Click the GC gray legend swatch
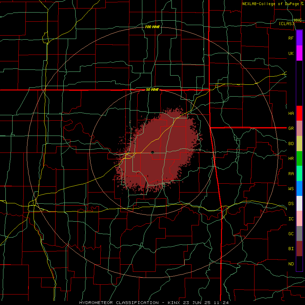The image size is (305, 305). coord(299,233)
